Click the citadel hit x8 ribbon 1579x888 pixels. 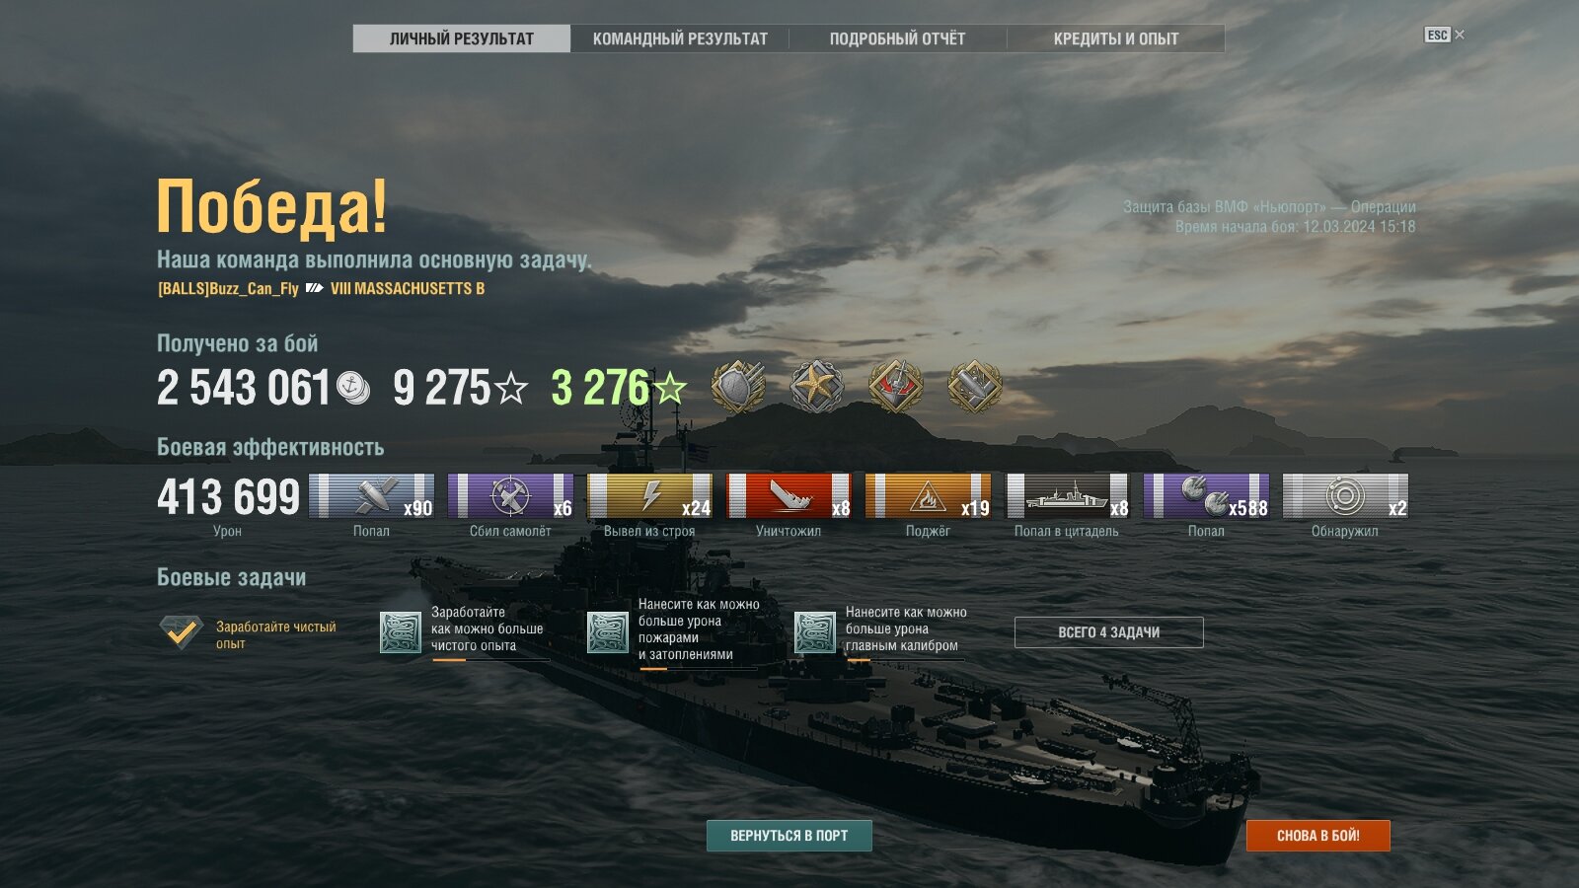[x=1067, y=496]
